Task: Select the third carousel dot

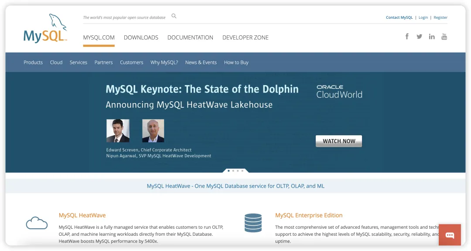Action: click(x=238, y=171)
